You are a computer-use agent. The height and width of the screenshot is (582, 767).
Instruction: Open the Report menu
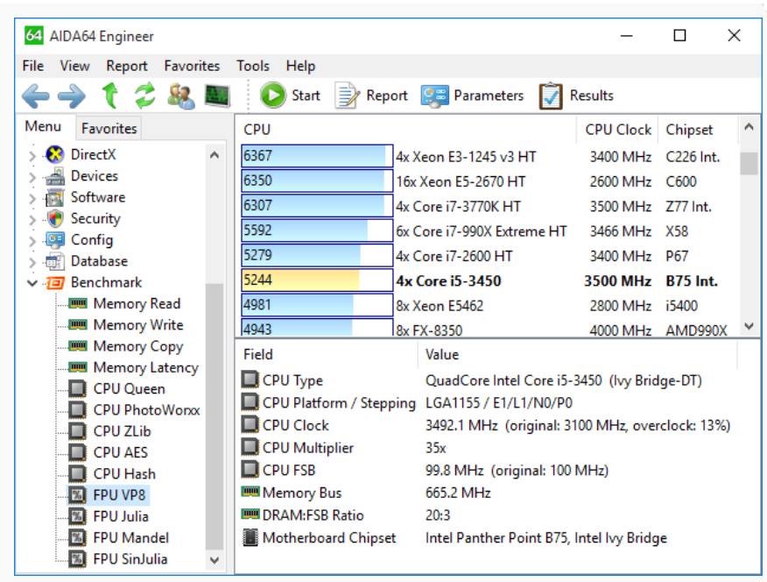click(x=127, y=66)
